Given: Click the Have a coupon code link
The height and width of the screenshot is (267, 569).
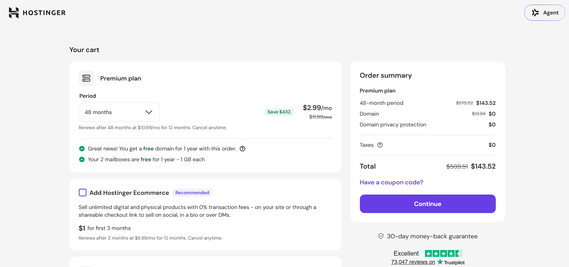Looking at the screenshot, I should [391, 182].
